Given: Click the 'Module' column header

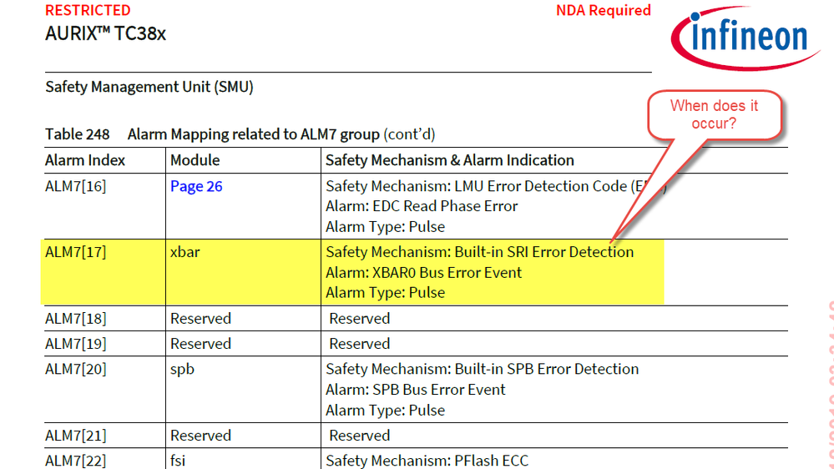Looking at the screenshot, I should coord(195,160).
